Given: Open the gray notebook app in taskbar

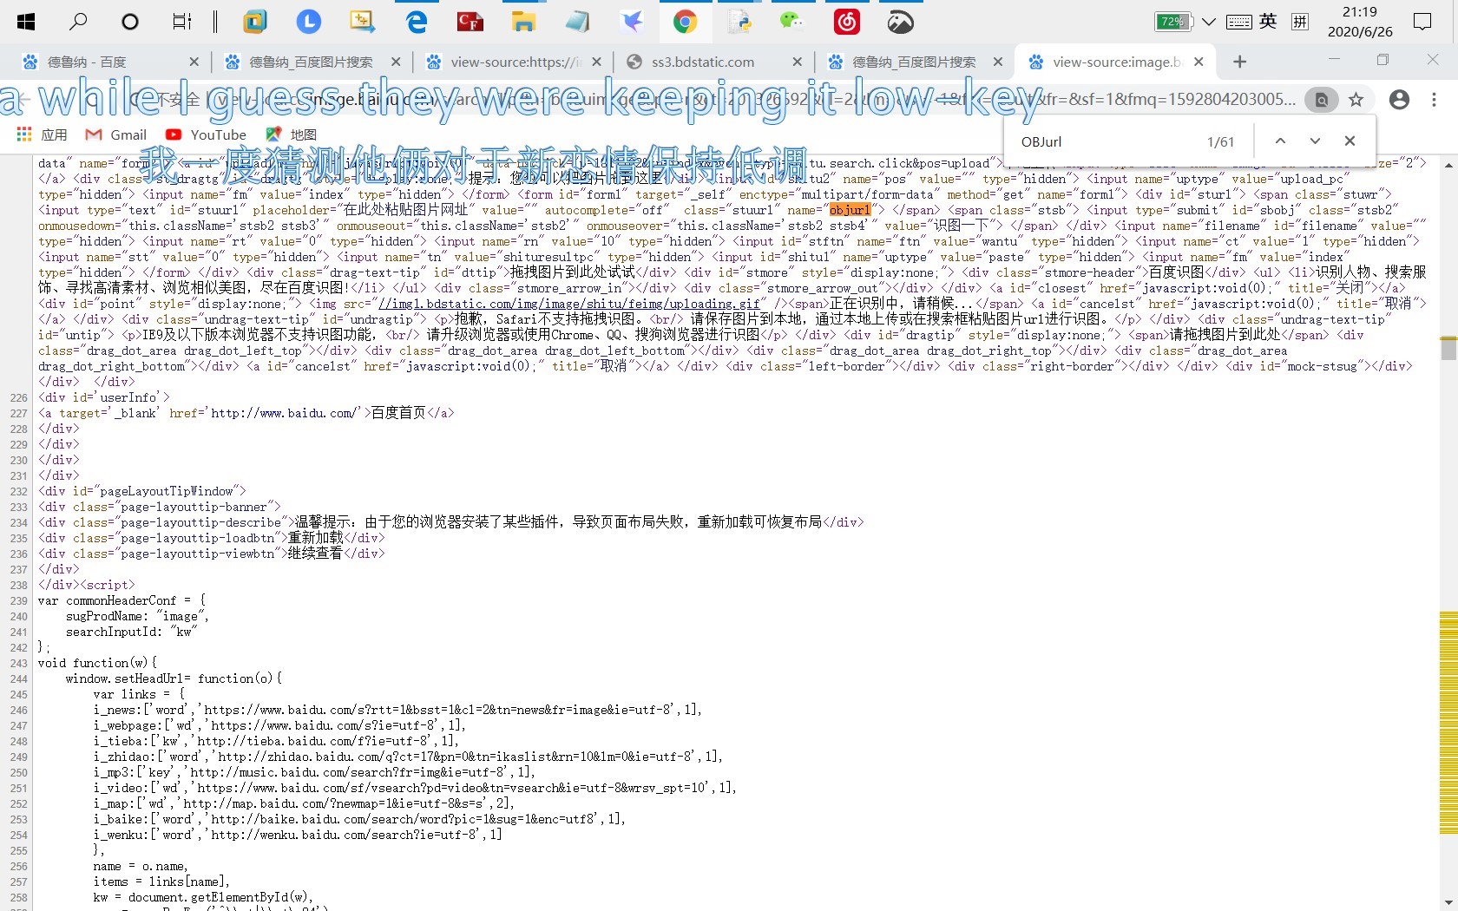Looking at the screenshot, I should pyautogui.click(x=577, y=22).
